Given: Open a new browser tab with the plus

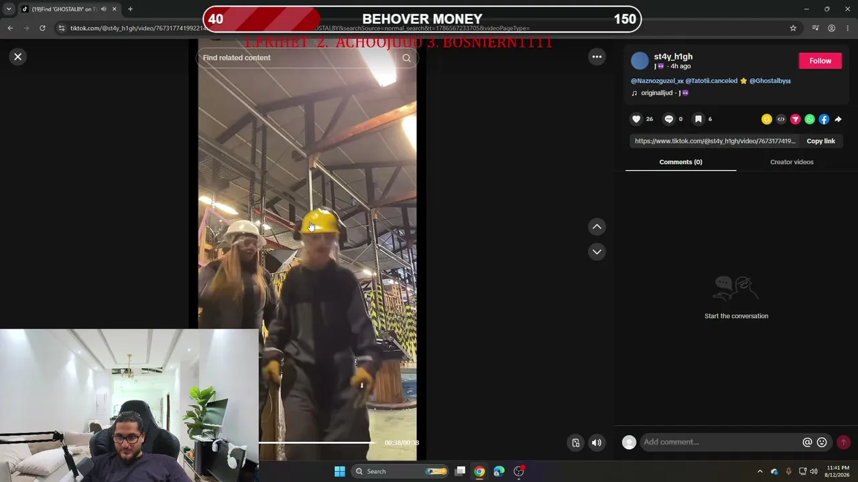Looking at the screenshot, I should pyautogui.click(x=130, y=9).
